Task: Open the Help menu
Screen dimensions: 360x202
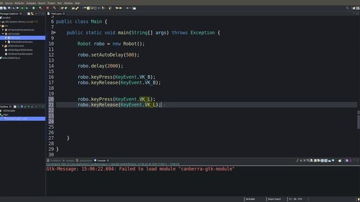Action: (x=78, y=3)
